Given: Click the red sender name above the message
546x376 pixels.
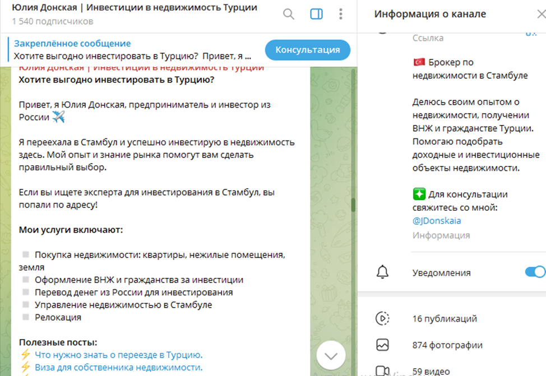Looking at the screenshot, I should pos(141,68).
